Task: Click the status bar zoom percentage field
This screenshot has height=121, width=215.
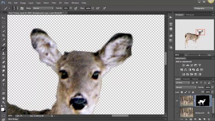Action: (x=10, y=116)
